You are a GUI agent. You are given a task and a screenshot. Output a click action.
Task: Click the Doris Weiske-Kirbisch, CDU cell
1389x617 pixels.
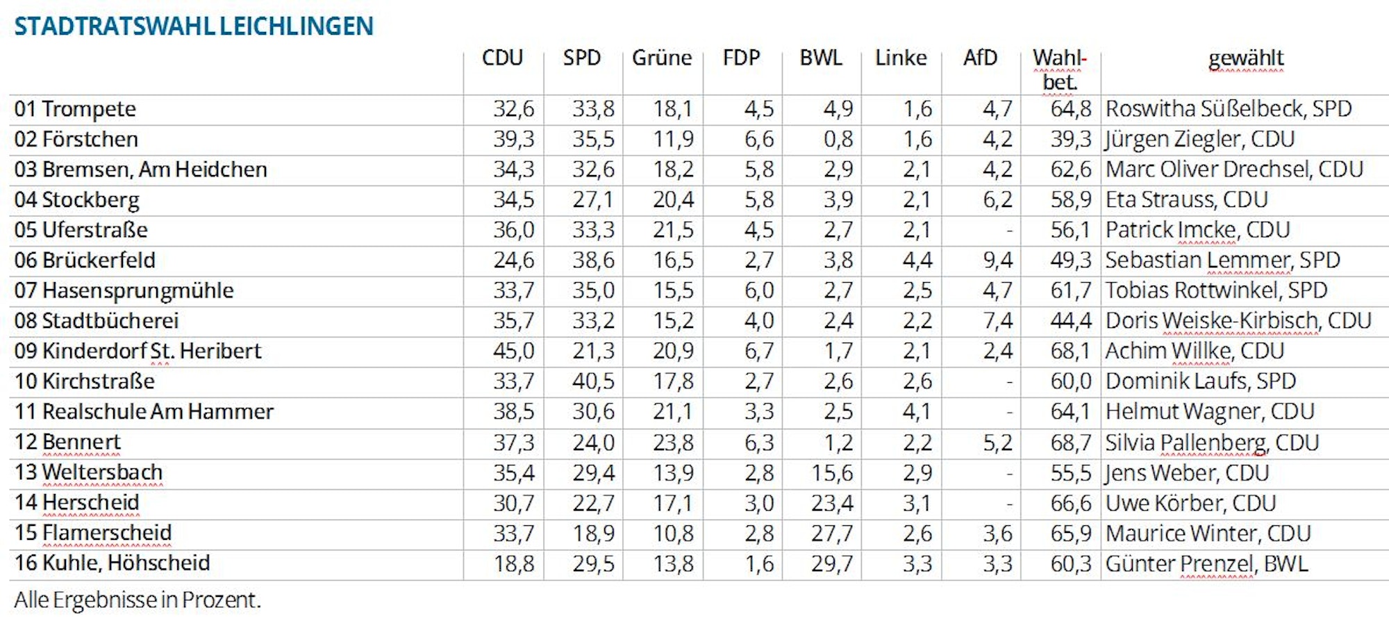coord(1238,321)
